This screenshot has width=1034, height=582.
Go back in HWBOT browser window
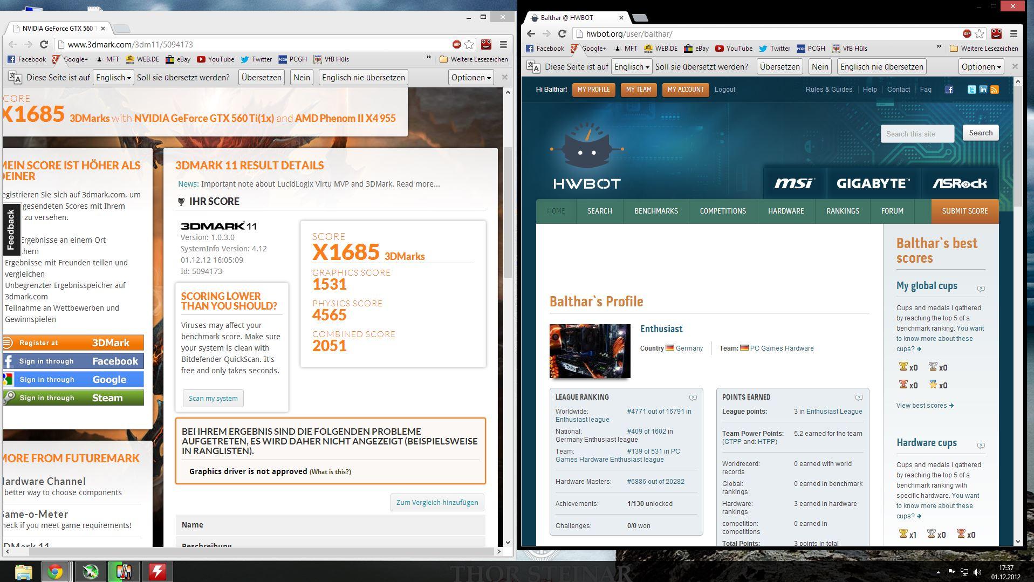pyautogui.click(x=531, y=33)
